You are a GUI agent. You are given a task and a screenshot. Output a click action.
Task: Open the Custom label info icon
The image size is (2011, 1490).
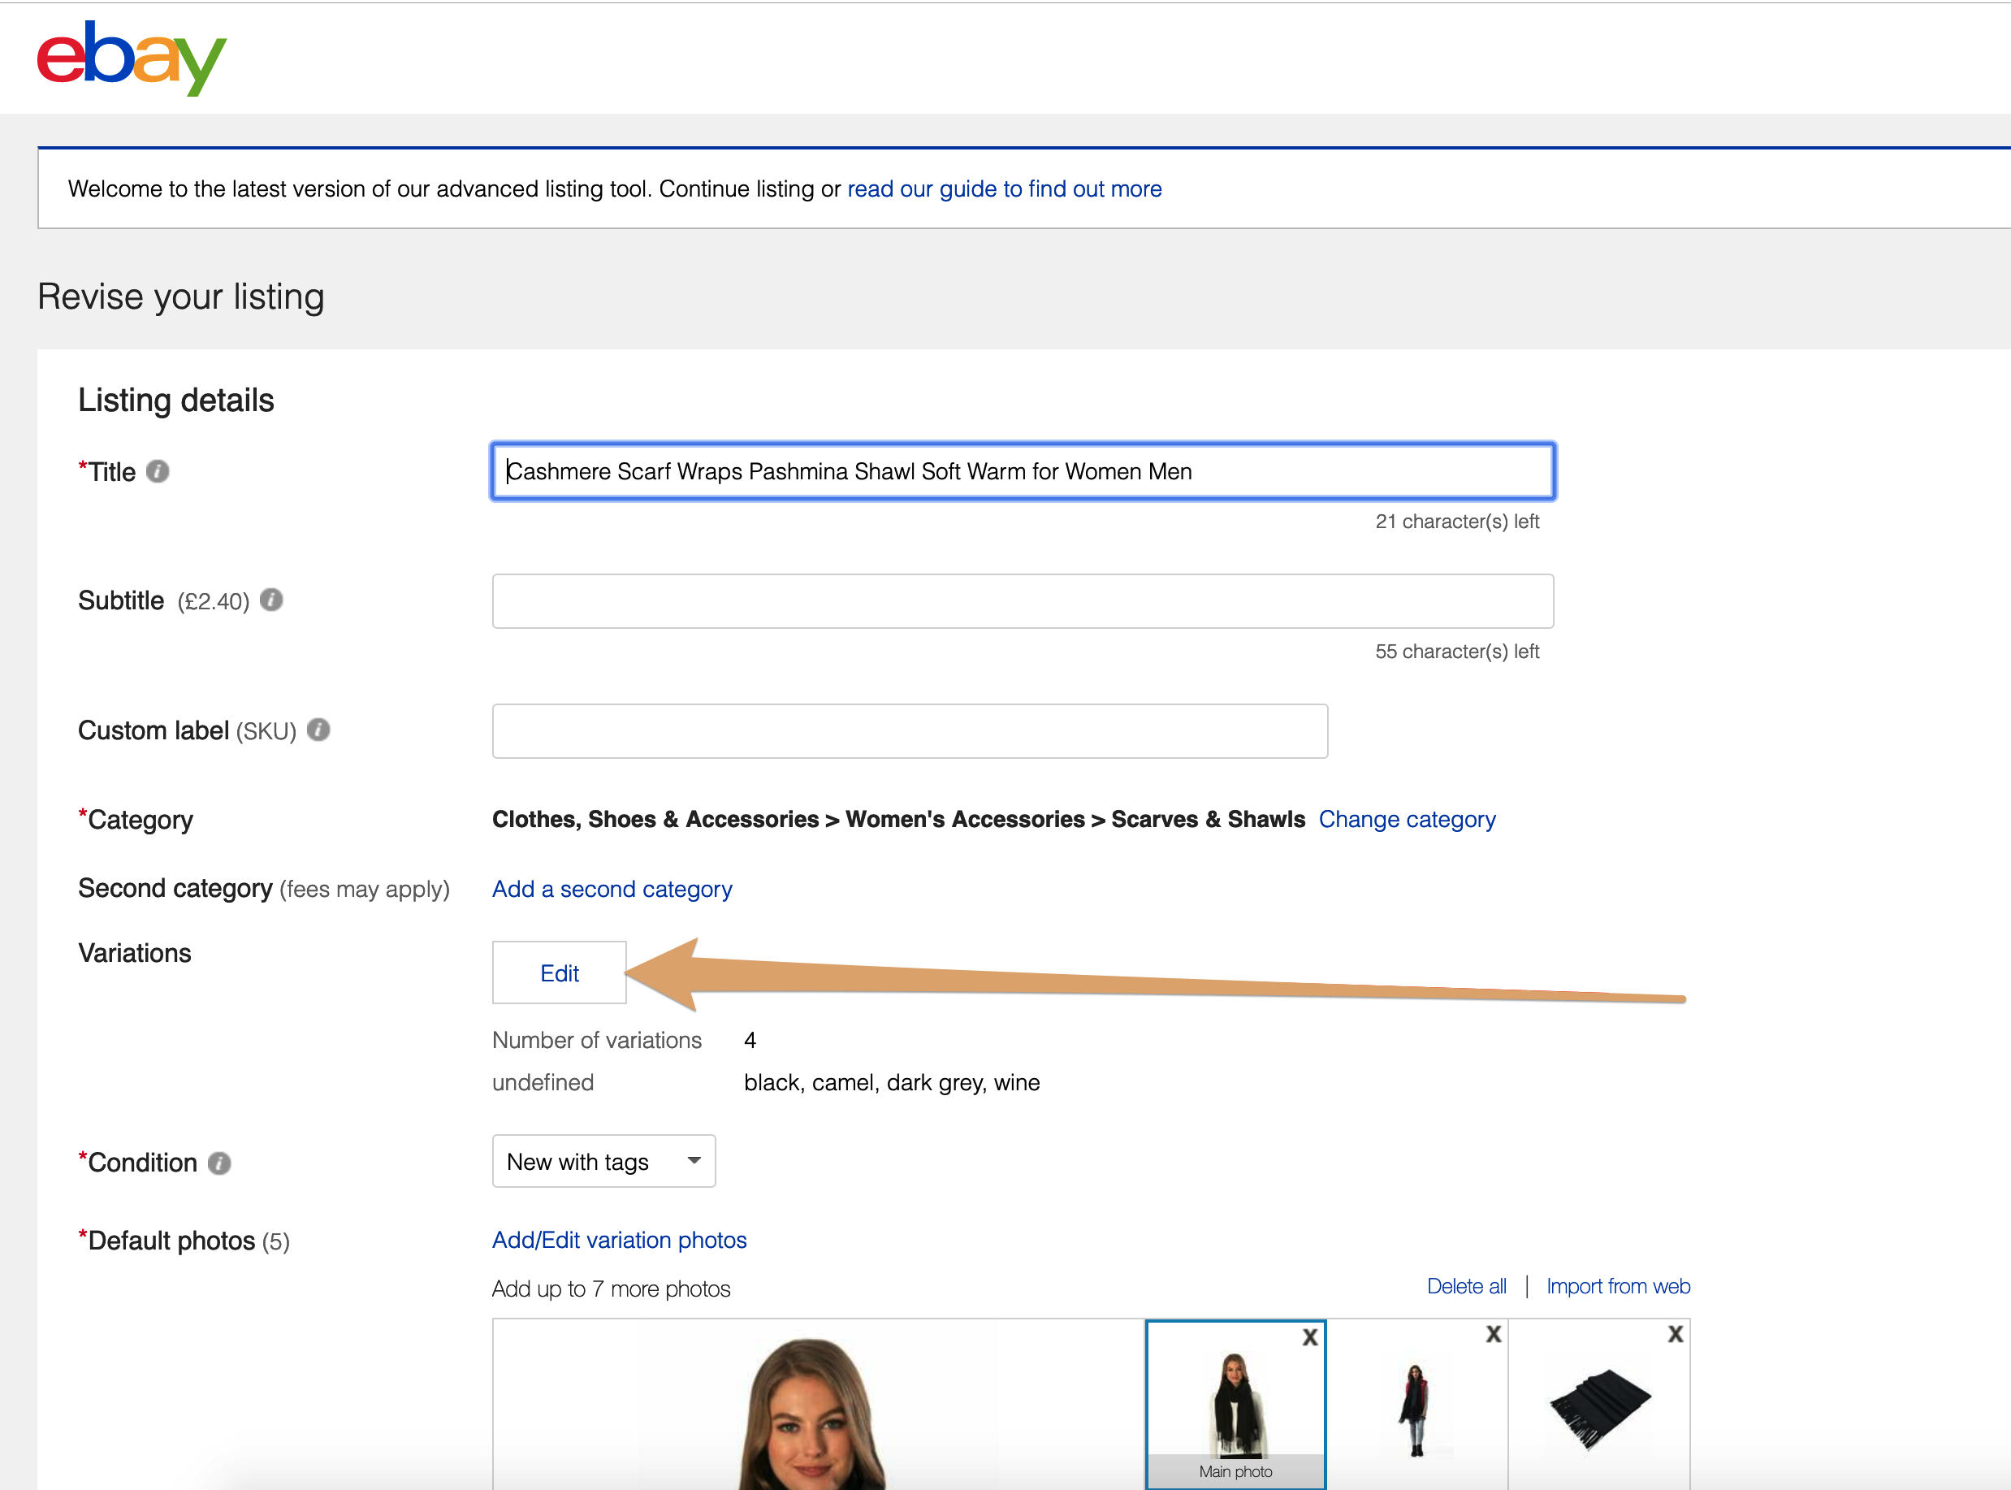click(318, 730)
